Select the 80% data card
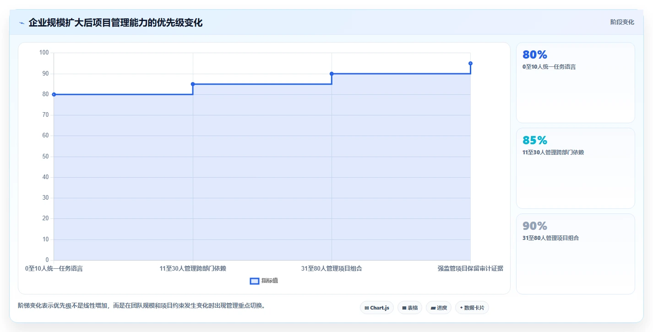The image size is (653, 332). click(x=576, y=83)
